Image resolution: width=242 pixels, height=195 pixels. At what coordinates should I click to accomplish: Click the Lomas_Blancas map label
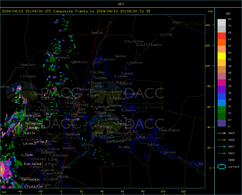[169, 130]
